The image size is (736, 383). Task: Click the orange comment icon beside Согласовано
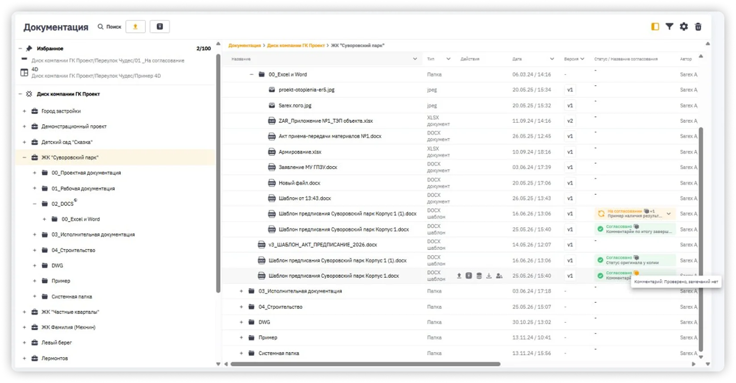pyautogui.click(x=636, y=273)
